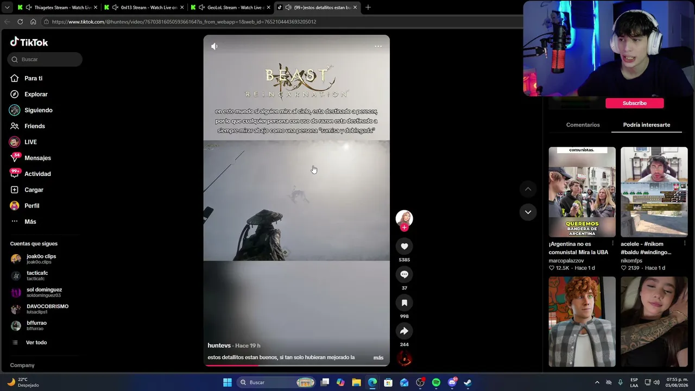Open the red-haired animated character video thumbnail

coord(582,321)
